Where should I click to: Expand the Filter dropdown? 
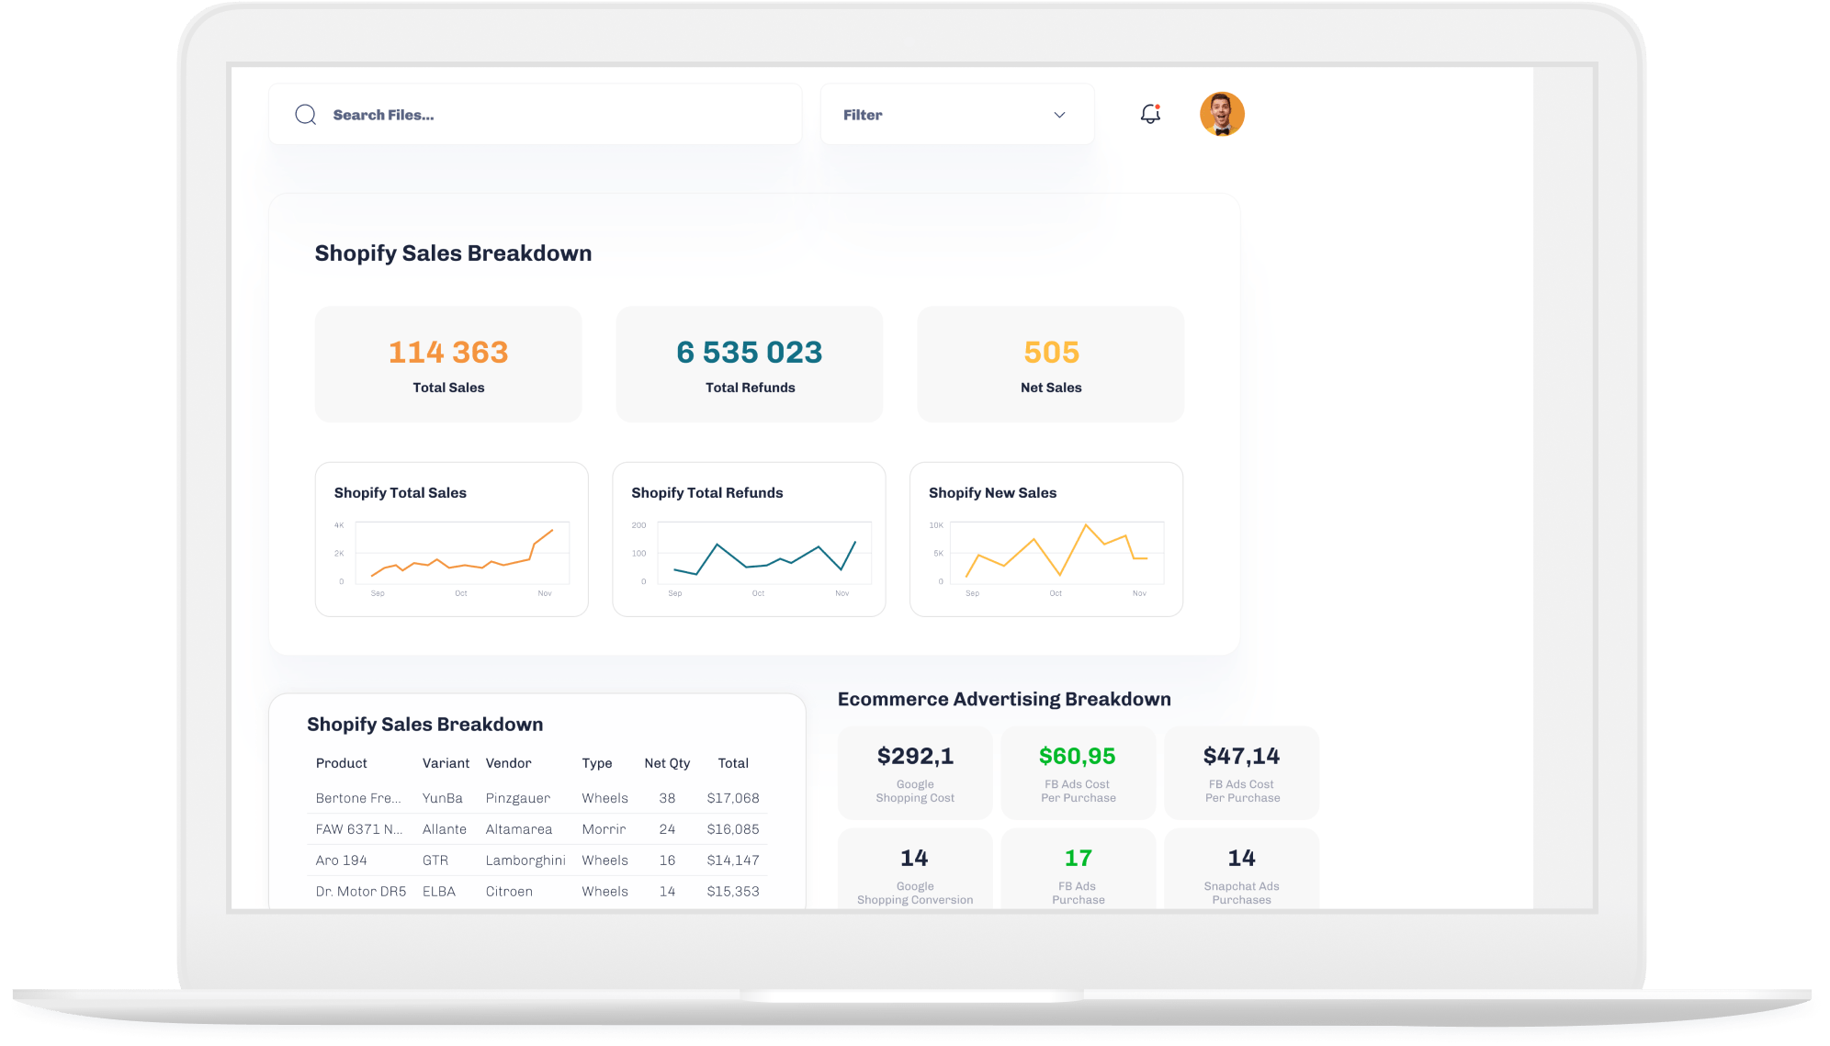coord(956,115)
